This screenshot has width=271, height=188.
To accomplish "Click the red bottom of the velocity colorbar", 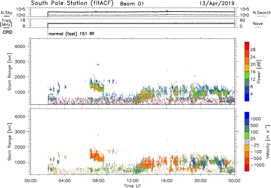I will 247,168.
